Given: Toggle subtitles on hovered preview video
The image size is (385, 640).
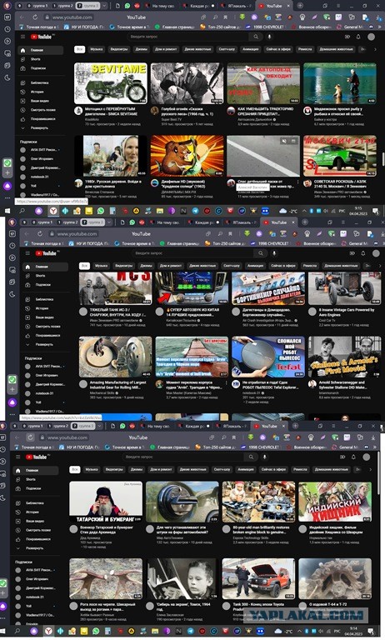Looking at the screenshot, I should 293,141.
